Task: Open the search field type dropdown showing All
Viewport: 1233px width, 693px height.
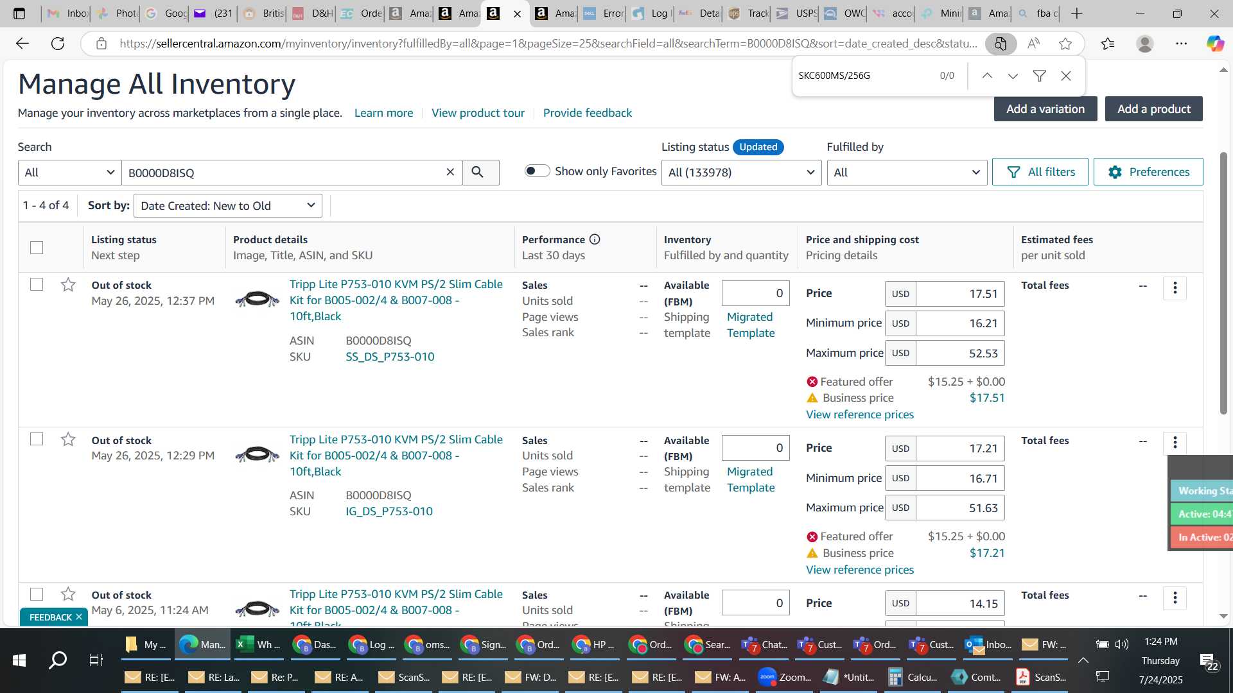Action: tap(69, 172)
